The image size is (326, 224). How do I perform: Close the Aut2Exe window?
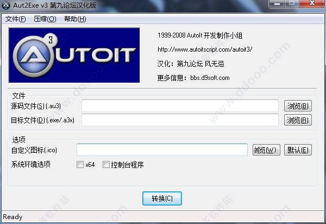click(x=312, y=4)
